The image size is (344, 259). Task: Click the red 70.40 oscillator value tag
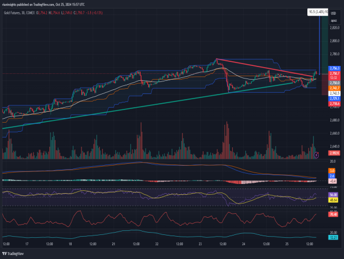coord(333,214)
